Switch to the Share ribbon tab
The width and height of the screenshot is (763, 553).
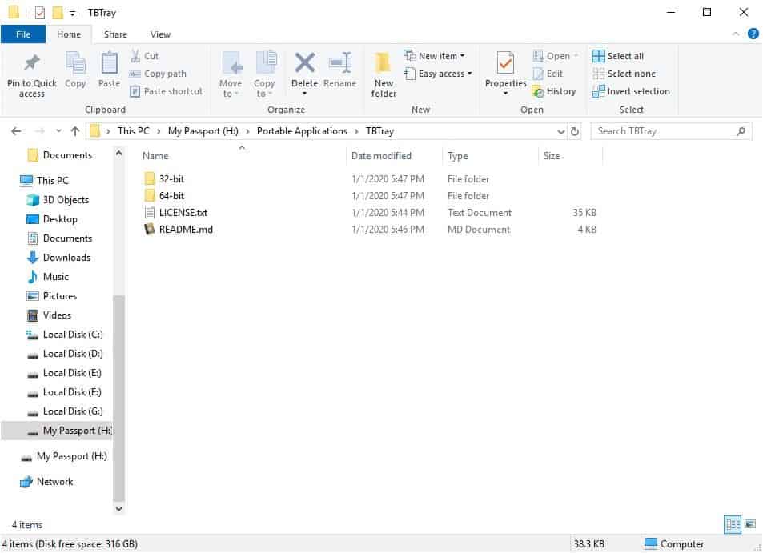[115, 34]
